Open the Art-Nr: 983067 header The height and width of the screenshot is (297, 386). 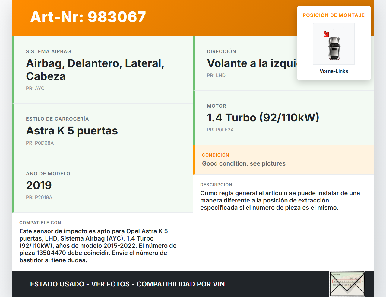(x=88, y=17)
